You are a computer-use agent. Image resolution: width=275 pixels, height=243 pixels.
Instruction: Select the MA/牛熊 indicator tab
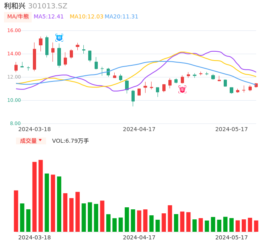point(18,17)
